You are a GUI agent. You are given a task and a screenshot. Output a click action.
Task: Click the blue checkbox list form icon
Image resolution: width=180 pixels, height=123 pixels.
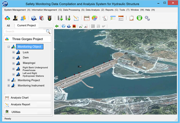(113, 18)
